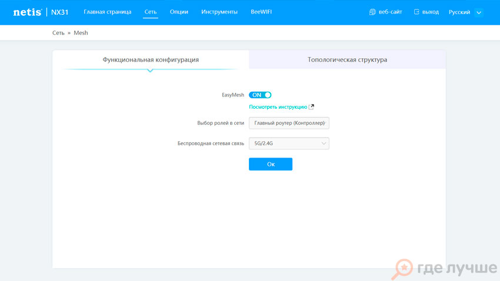Open the Беспроводная сетевая связь 5G/2.4G dropdown

[x=289, y=143]
